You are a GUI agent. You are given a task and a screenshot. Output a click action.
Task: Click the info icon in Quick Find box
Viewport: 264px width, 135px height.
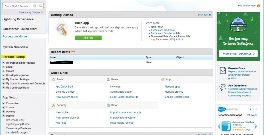click(x=35, y=6)
